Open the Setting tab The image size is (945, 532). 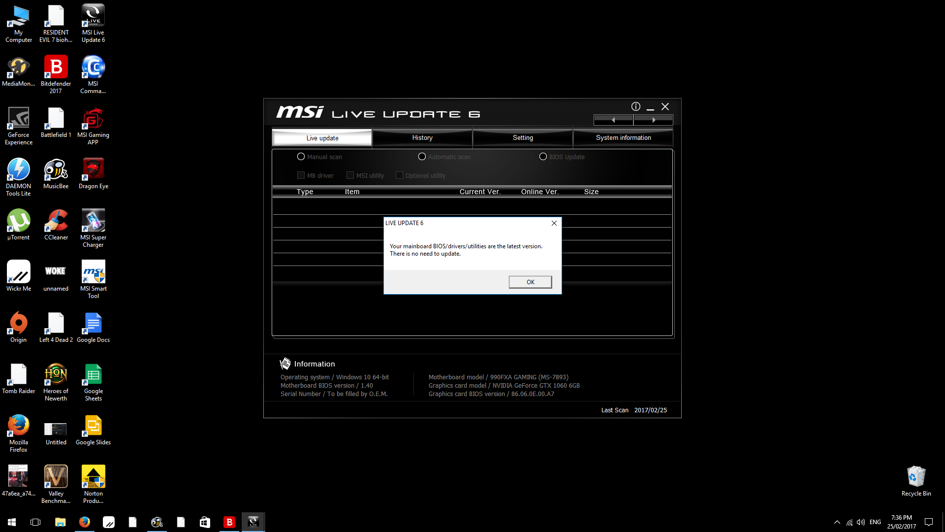pyautogui.click(x=523, y=138)
